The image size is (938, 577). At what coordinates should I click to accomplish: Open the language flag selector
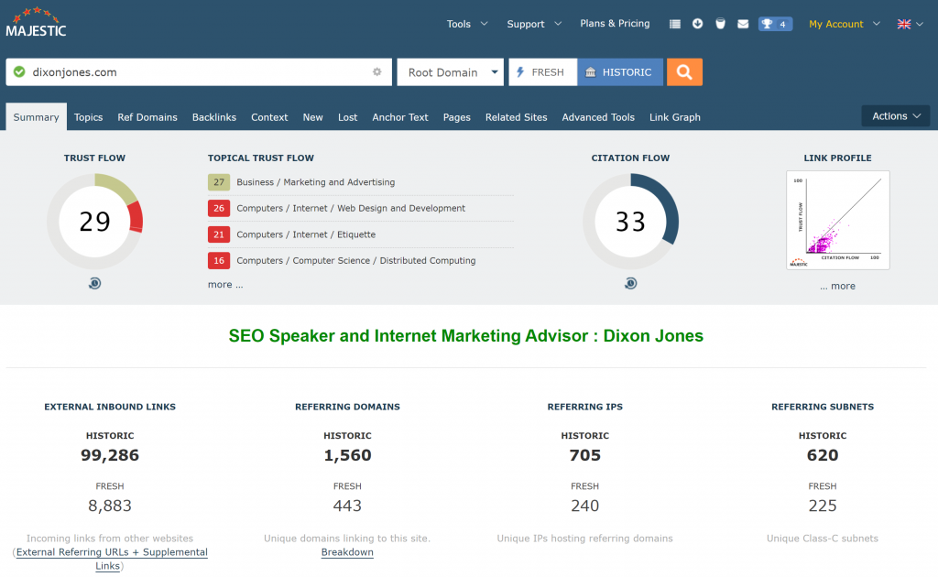click(x=910, y=24)
